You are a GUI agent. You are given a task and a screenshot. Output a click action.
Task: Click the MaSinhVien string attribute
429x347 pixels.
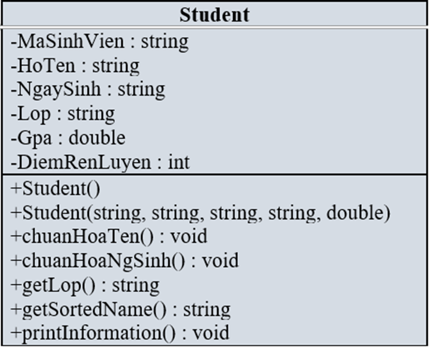click(100, 42)
